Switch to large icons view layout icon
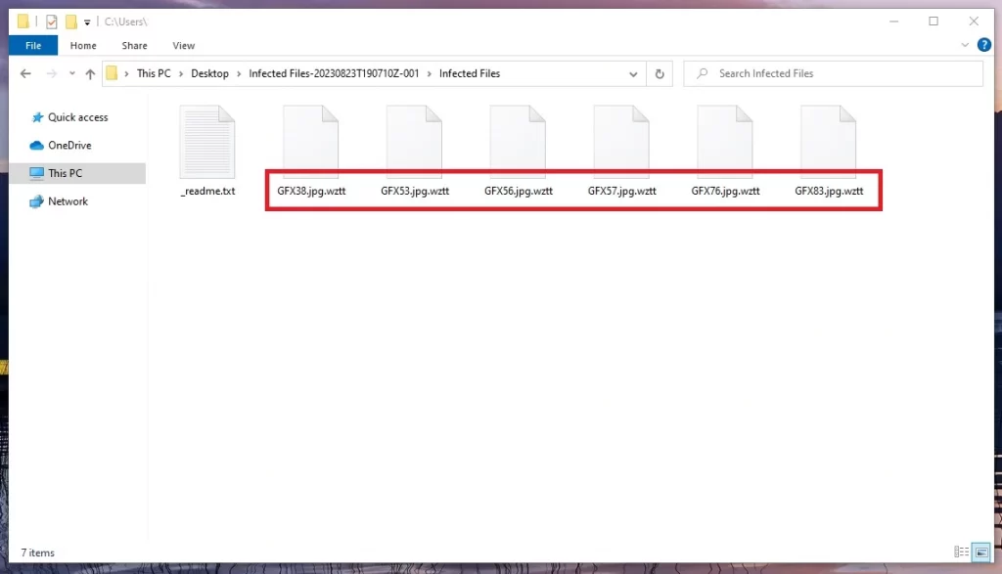This screenshot has height=574, width=1002. (981, 552)
